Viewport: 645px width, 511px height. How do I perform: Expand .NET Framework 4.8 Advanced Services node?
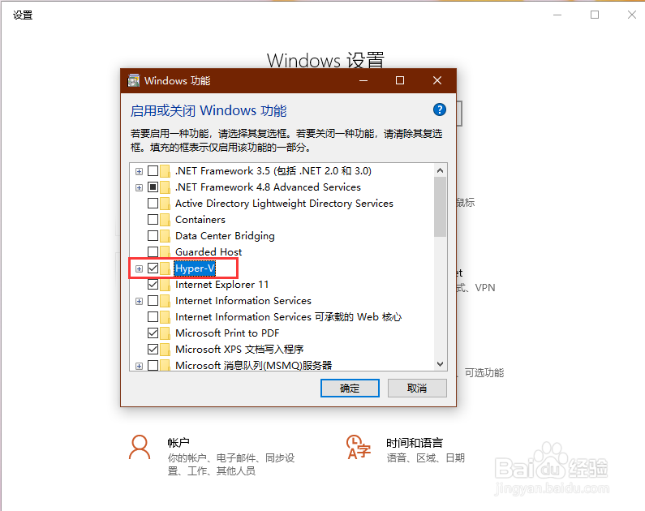pos(139,187)
